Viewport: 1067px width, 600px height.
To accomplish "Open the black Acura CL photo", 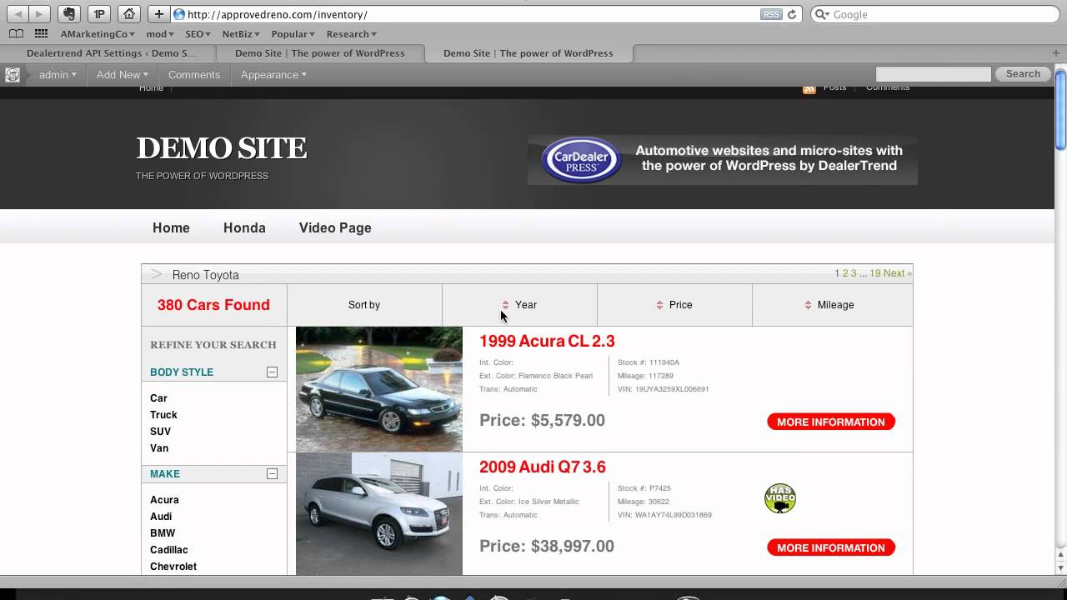I will coord(379,389).
